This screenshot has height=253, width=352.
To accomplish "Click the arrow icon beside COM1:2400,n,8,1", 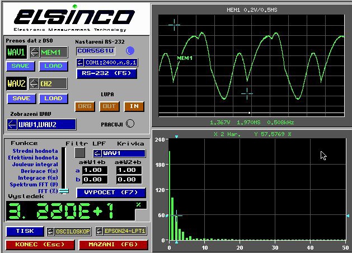I will (80, 63).
